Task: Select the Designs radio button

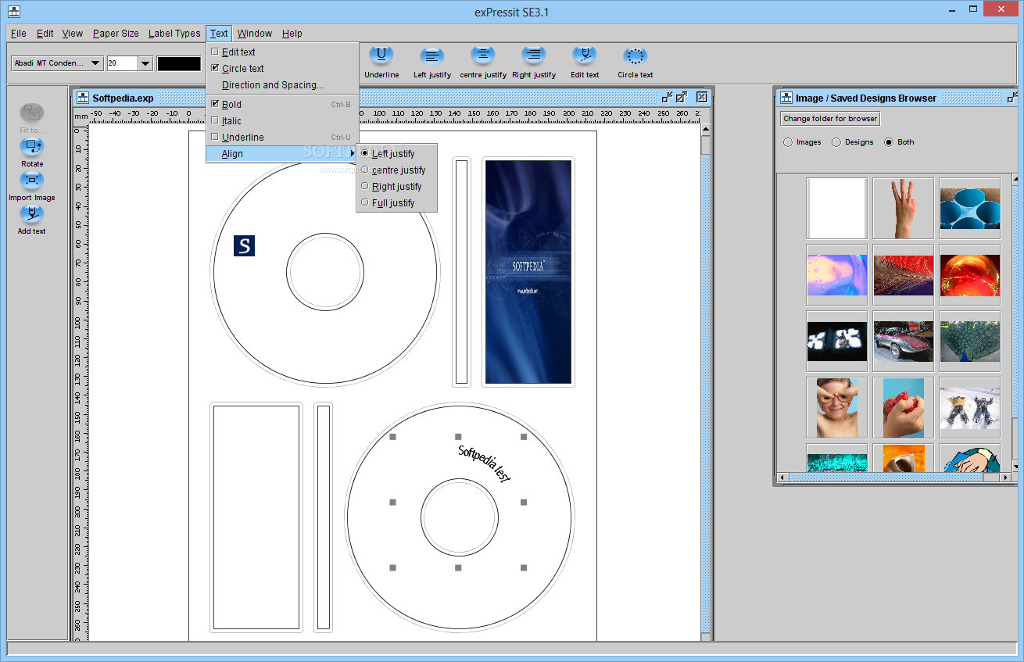Action: [836, 142]
